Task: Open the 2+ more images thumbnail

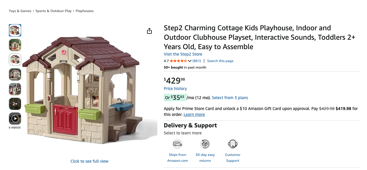Action: click(15, 104)
